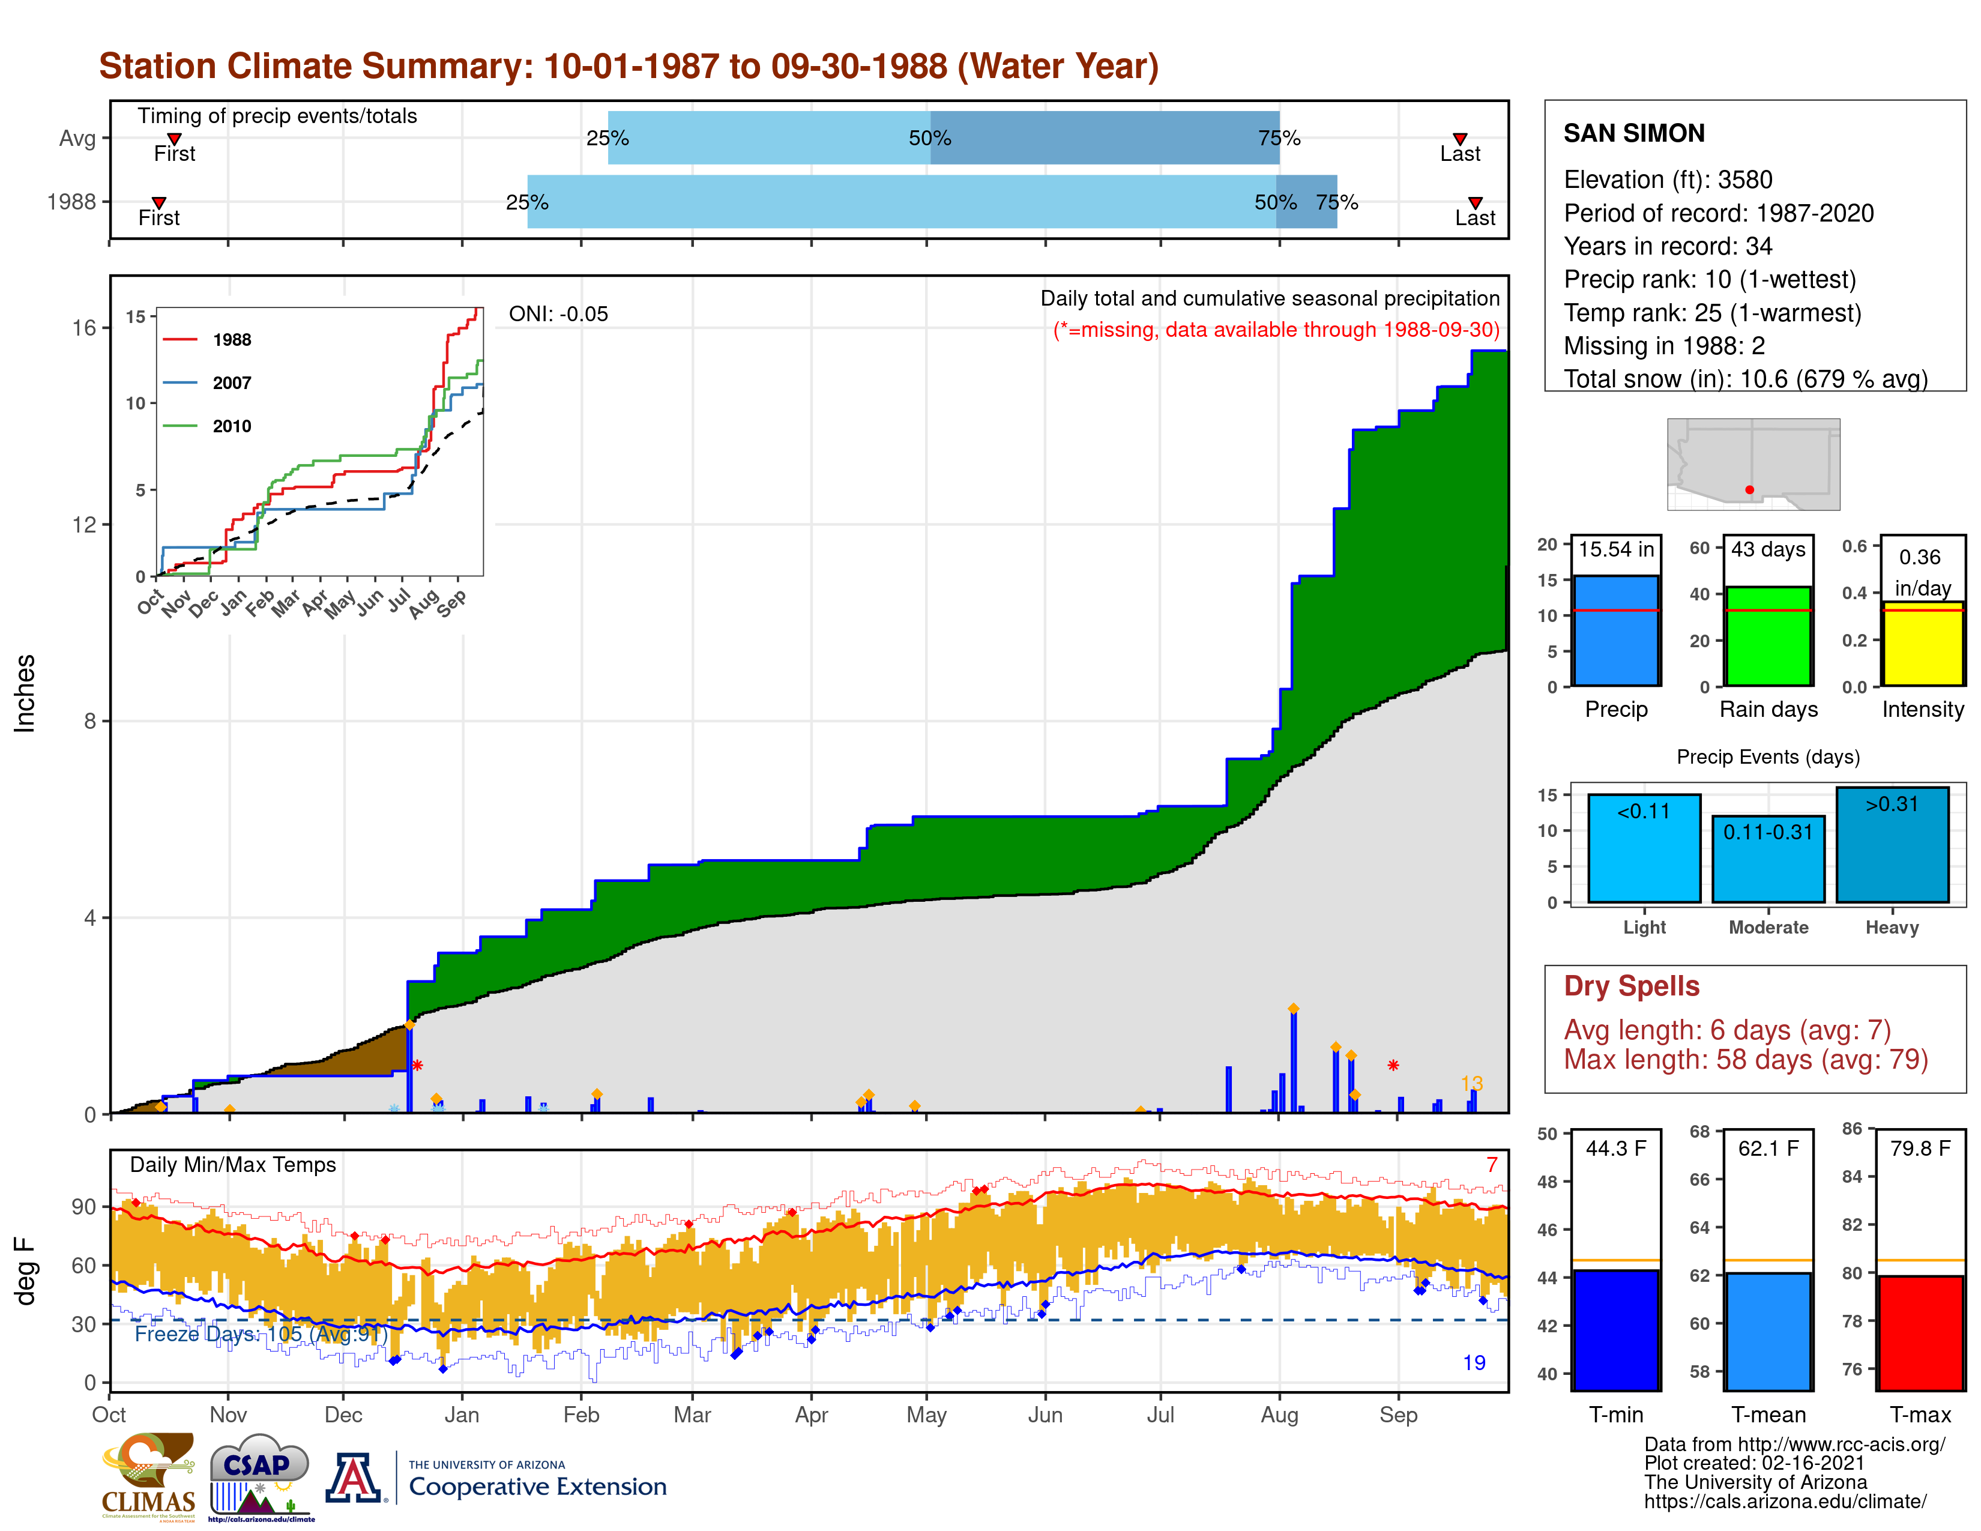
Task: Click the Precip Events (days) title
Action: (1768, 756)
